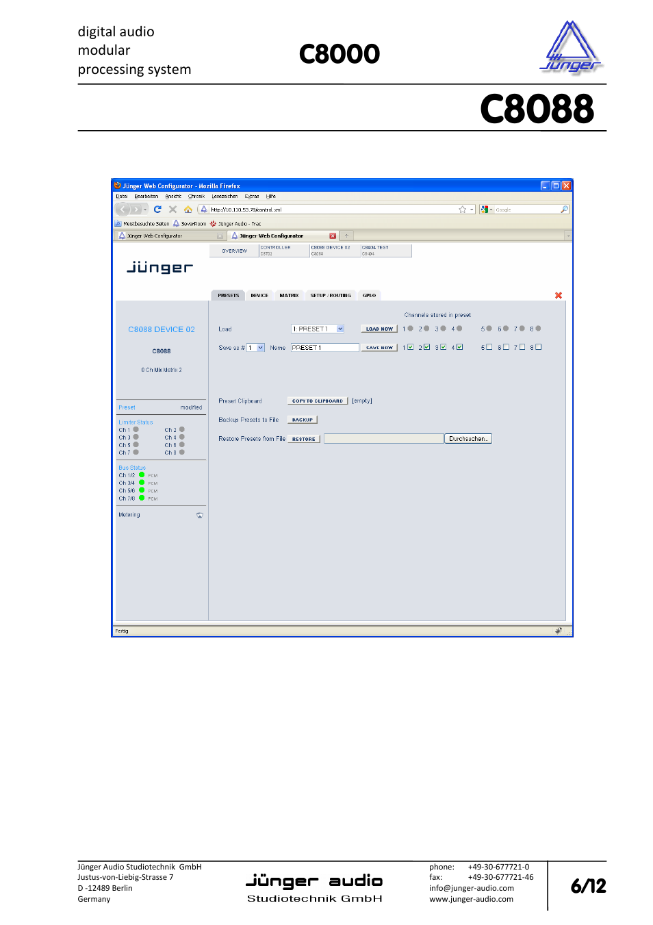Open the SETUP / ROUTING tab
The height and width of the screenshot is (925, 653).
331,296
